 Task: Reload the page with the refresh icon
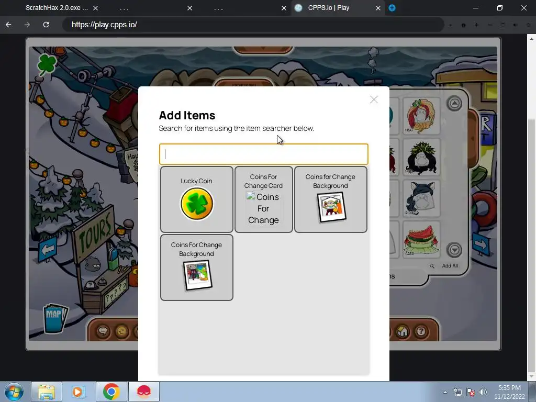coord(46,25)
